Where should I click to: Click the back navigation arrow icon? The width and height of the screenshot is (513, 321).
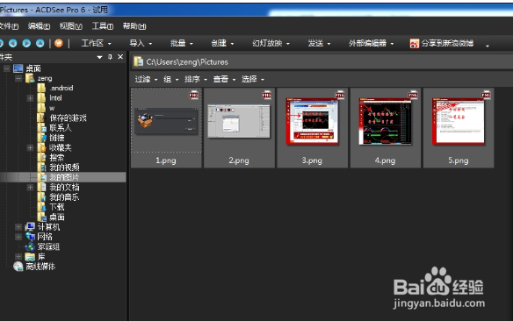pyautogui.click(x=13, y=43)
